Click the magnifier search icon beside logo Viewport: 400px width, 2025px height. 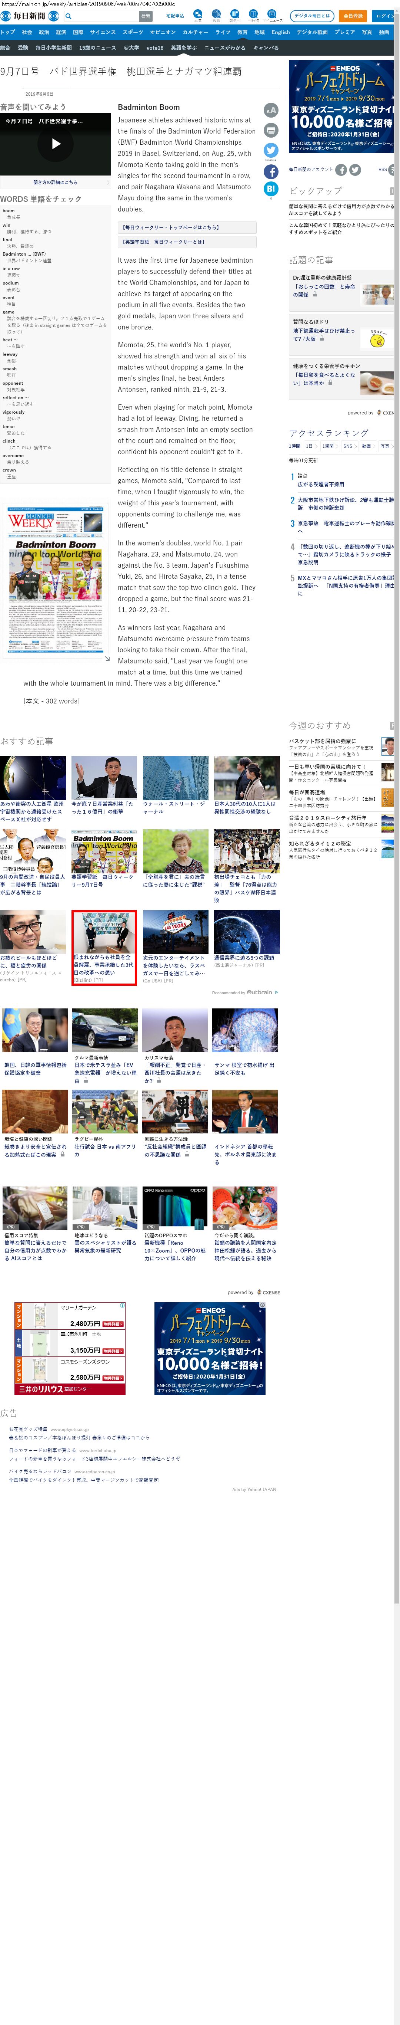tap(68, 16)
